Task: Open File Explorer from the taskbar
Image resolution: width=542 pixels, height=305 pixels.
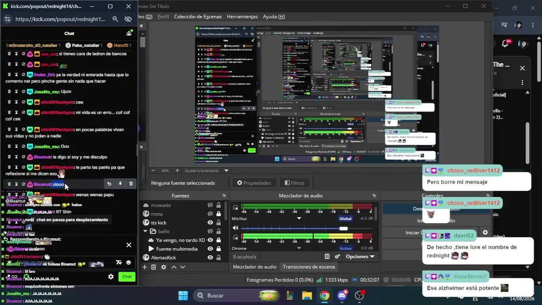Action: [307, 295]
